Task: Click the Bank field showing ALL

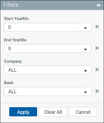Action: [48, 91]
